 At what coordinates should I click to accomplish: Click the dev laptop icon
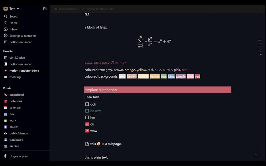6,114
